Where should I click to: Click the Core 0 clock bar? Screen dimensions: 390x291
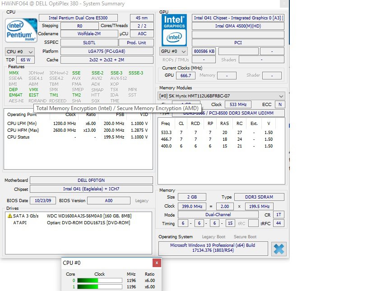click(100, 280)
